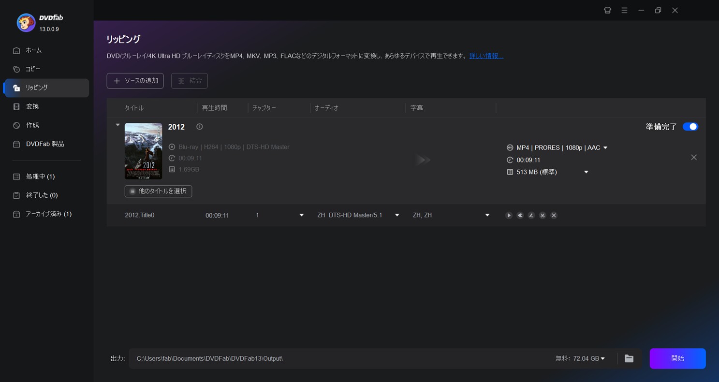
Task: Open the 無料: 72.04 GB drive dropdown
Action: (x=580, y=359)
